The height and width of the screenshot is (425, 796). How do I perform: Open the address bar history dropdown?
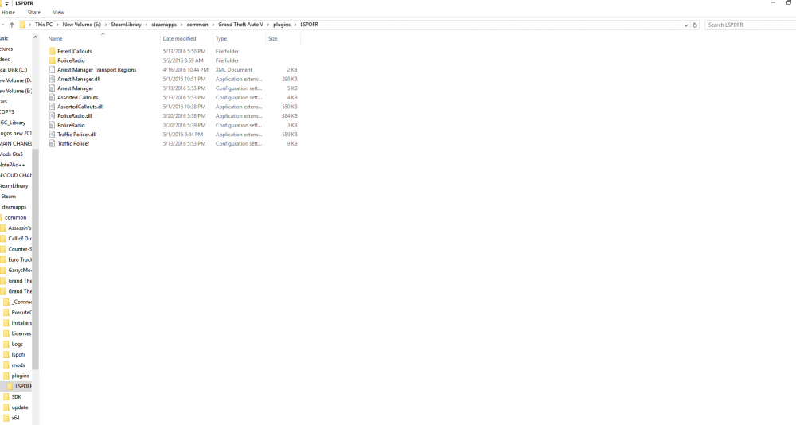tap(685, 25)
